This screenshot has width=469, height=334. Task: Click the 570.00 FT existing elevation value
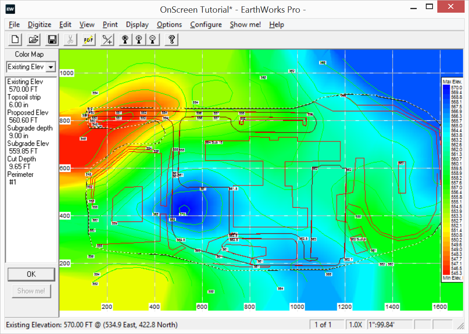pos(23,89)
